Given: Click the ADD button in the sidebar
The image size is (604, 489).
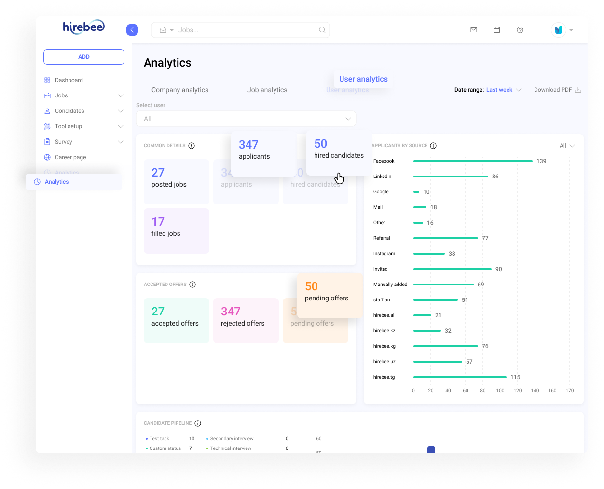Looking at the screenshot, I should 83,56.
